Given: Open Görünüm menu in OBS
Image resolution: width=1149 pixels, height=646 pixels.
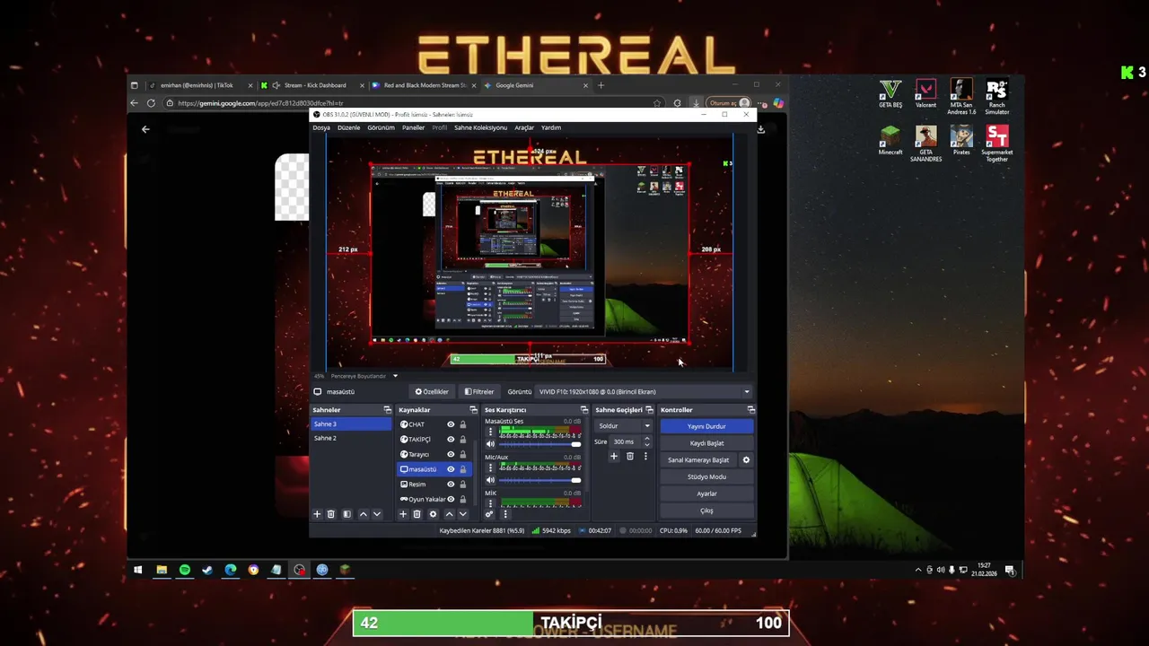Looking at the screenshot, I should point(381,127).
